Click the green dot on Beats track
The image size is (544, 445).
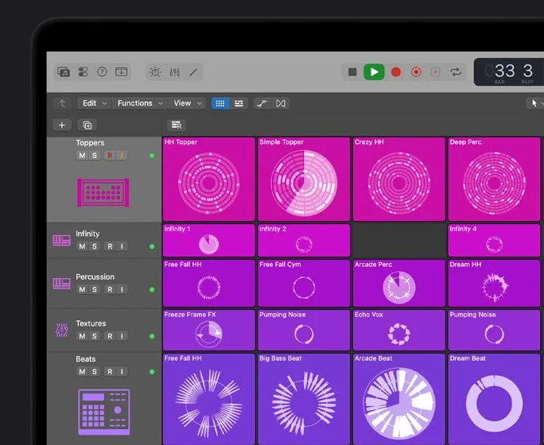pyautogui.click(x=152, y=372)
